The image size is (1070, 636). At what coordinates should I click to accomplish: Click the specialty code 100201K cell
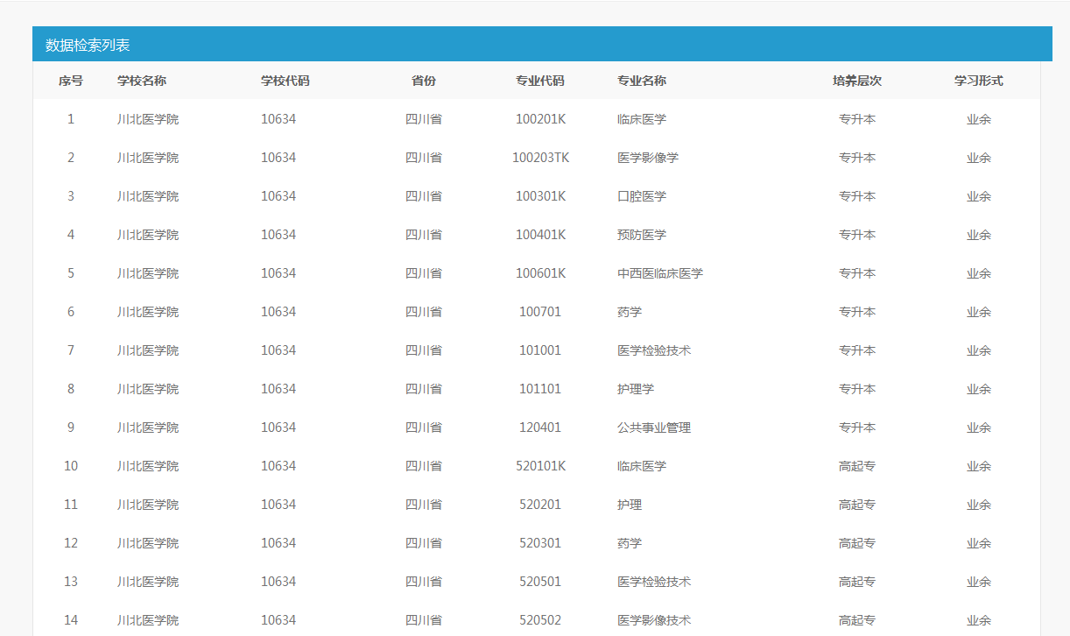[x=540, y=119]
